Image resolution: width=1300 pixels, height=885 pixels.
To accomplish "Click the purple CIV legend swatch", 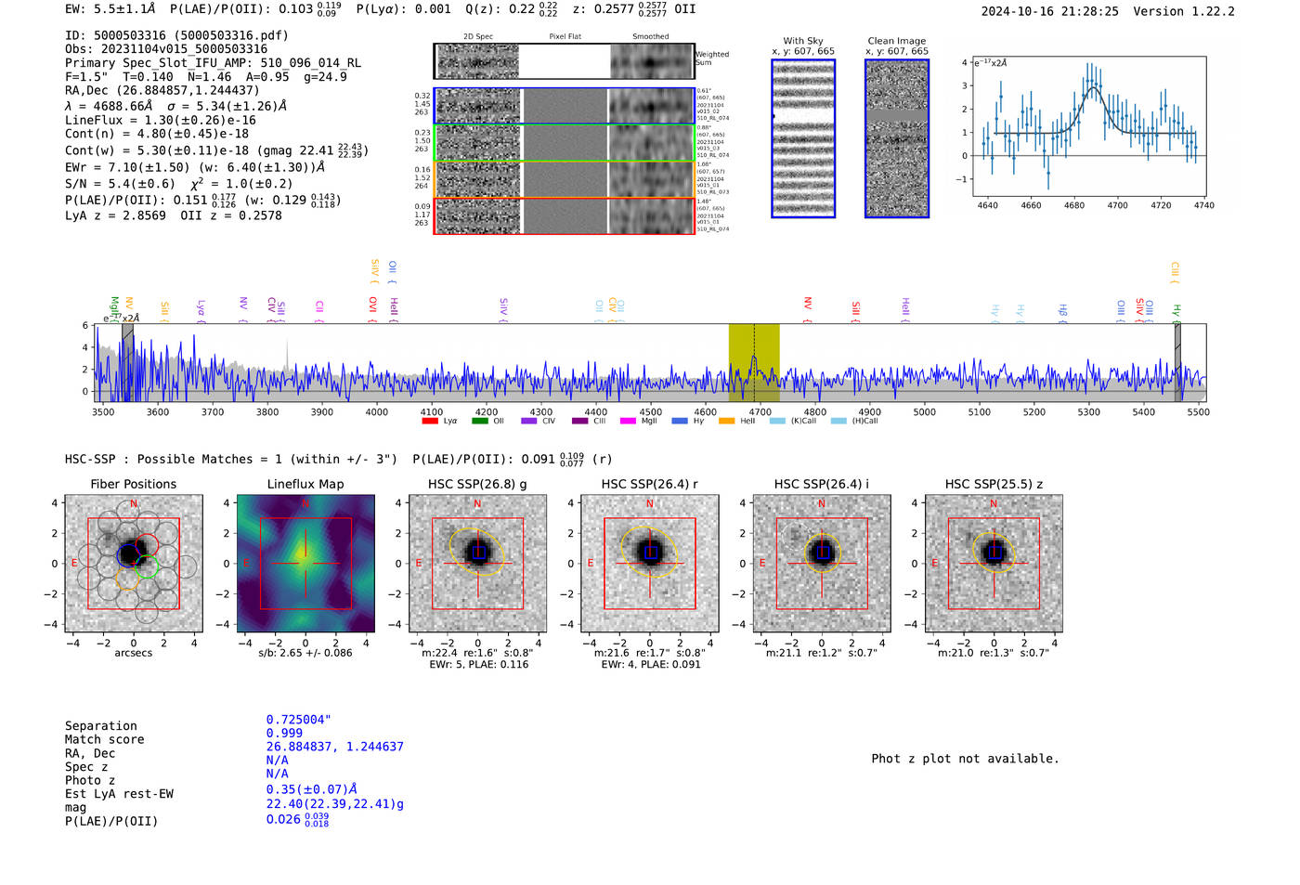I will pos(529,422).
